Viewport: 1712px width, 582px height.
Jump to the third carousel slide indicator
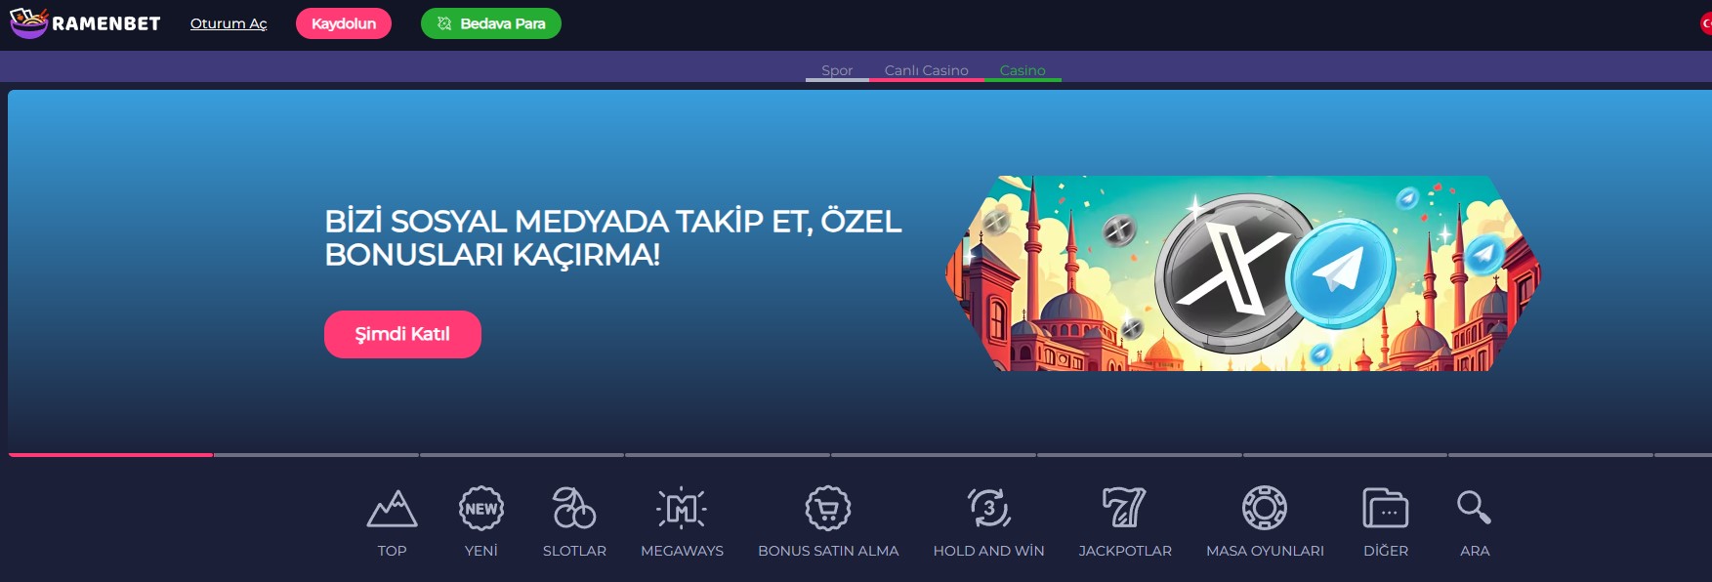pos(522,455)
